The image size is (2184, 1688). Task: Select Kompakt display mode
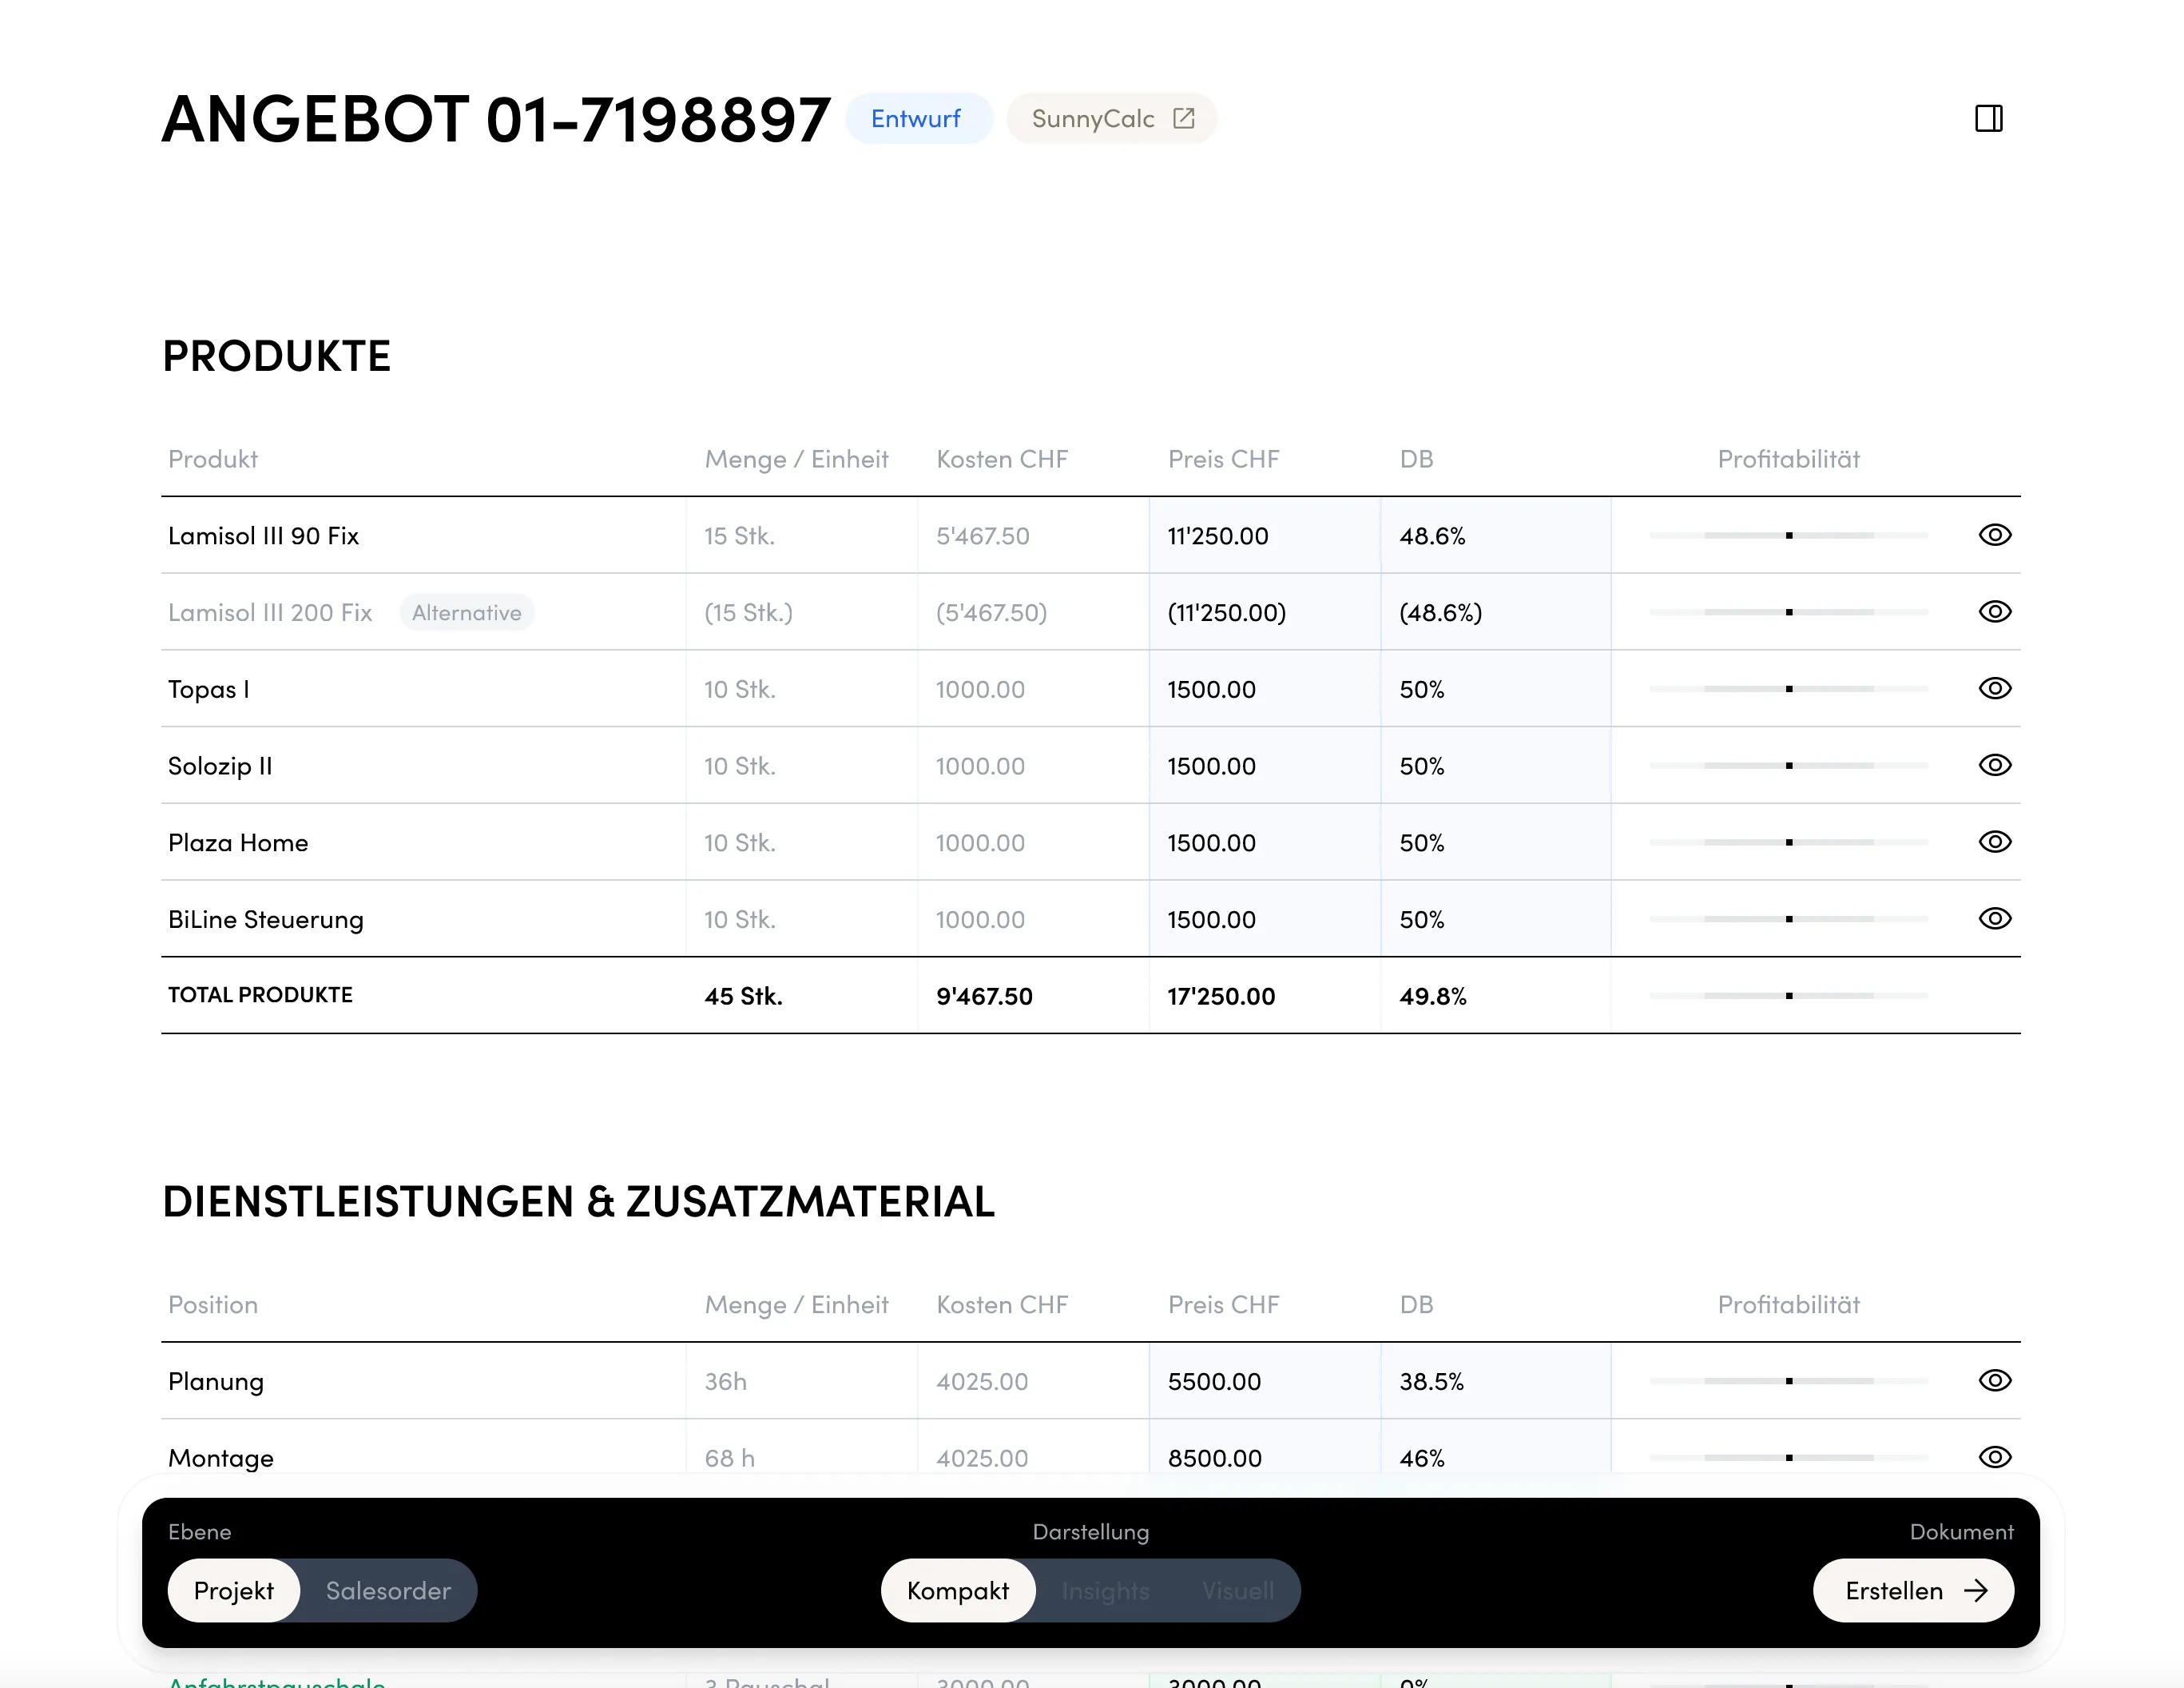tap(957, 1591)
